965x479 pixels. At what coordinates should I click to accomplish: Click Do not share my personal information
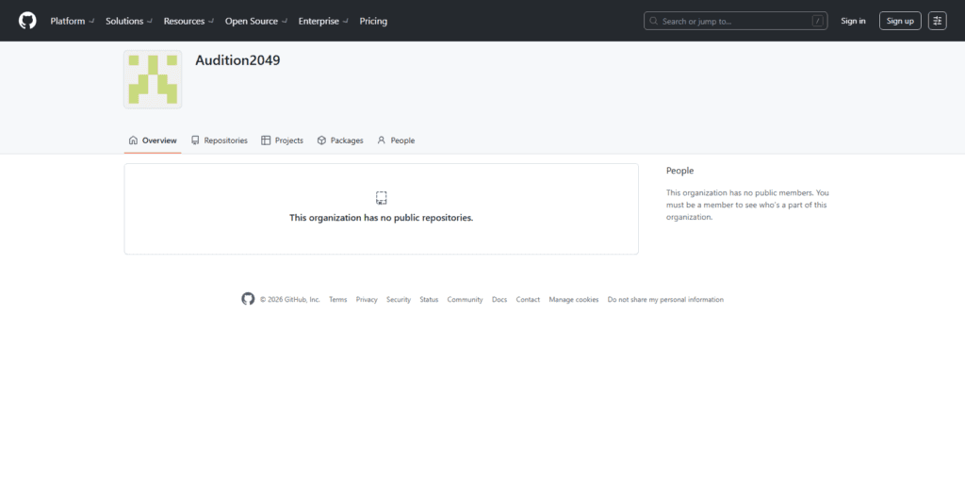(665, 300)
